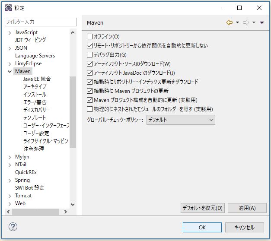Open the help question mark icon
The height and width of the screenshot is (241, 271).
tap(13, 227)
